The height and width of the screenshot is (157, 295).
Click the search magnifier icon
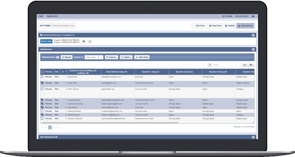210,65
